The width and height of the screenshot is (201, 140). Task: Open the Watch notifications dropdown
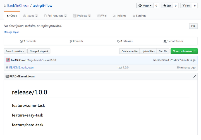click(145, 6)
